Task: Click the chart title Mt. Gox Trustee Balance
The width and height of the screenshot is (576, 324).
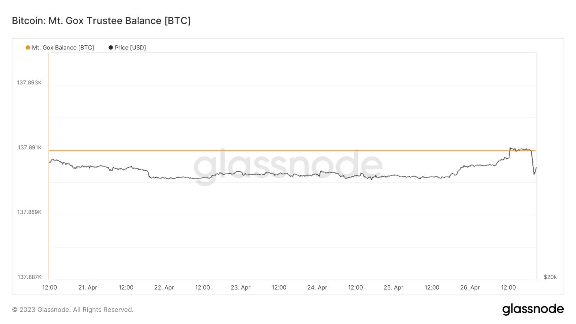Action: (101, 21)
